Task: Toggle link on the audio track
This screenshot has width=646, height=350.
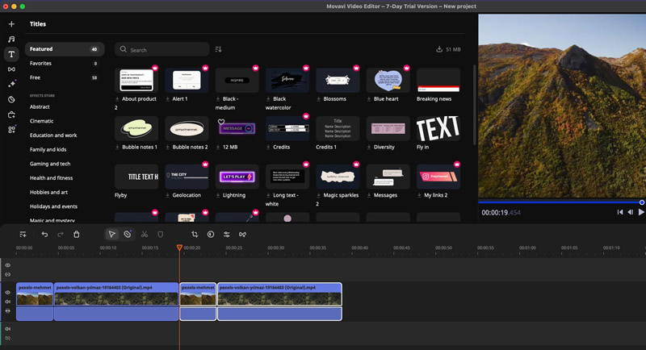Action: [x=8, y=338]
